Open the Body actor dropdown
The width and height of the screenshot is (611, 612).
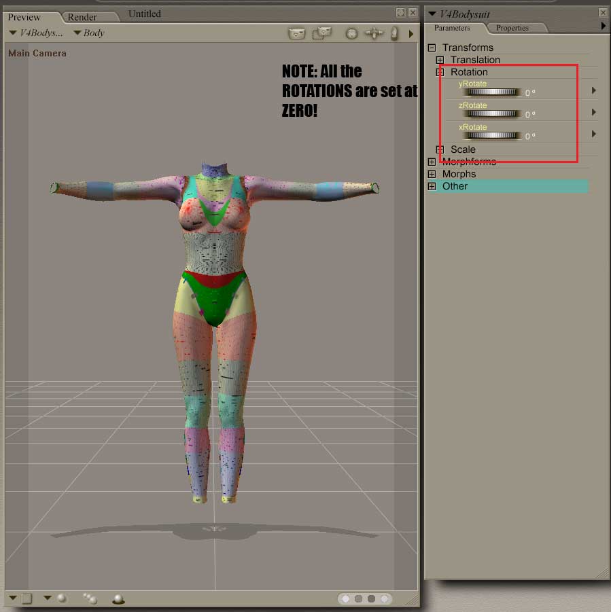pos(88,33)
